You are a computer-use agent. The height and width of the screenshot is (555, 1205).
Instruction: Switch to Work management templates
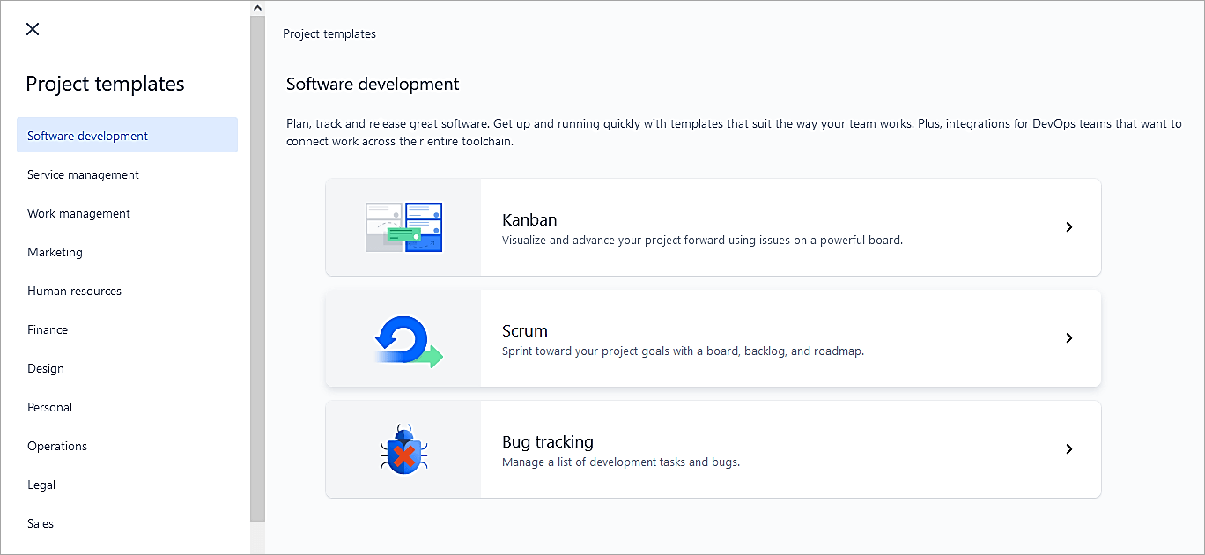click(x=78, y=213)
